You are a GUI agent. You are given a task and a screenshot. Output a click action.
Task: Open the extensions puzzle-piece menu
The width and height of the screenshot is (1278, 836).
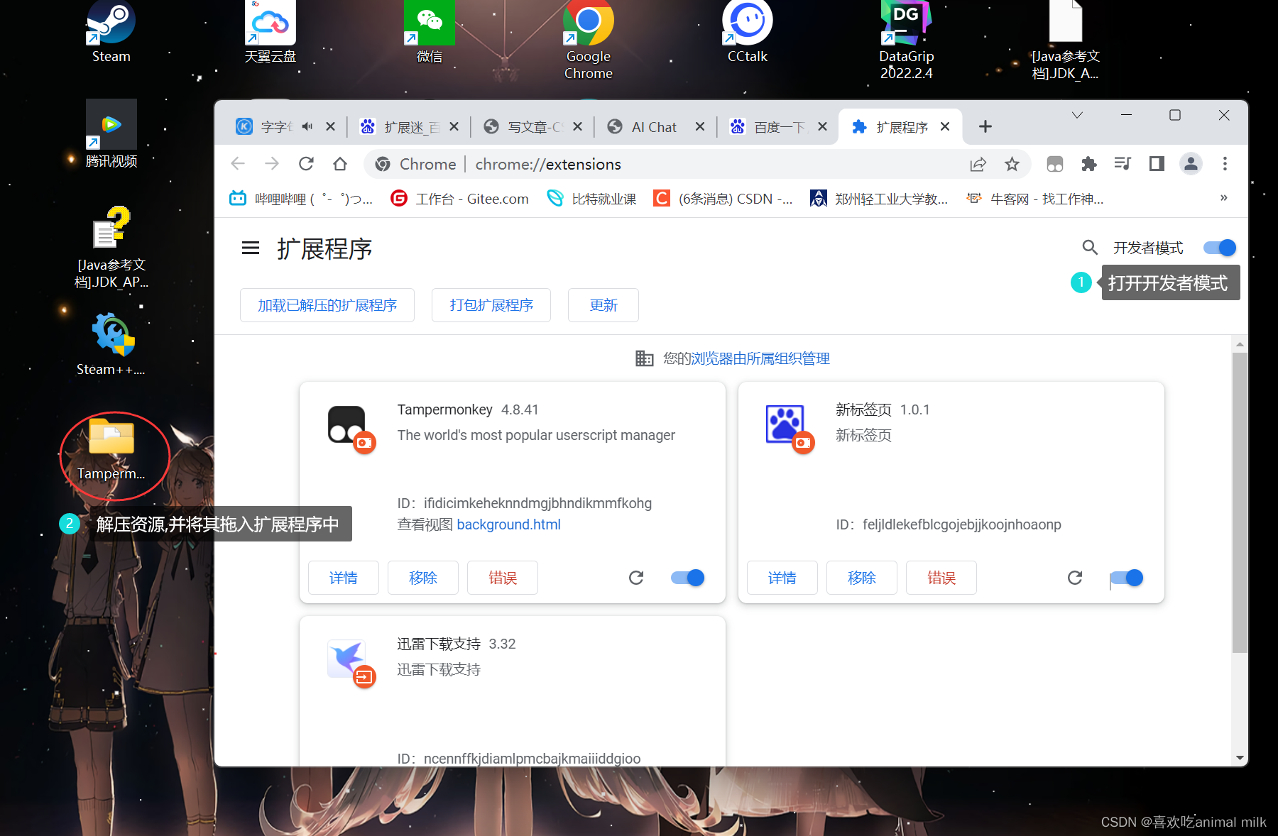point(1088,165)
